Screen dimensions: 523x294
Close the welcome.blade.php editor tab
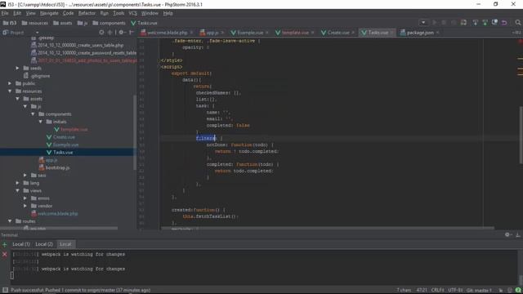click(x=191, y=33)
